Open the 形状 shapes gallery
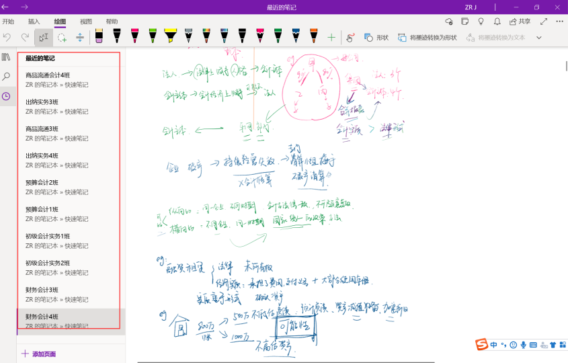Image resolution: width=568 pixels, height=363 pixels. tap(376, 38)
